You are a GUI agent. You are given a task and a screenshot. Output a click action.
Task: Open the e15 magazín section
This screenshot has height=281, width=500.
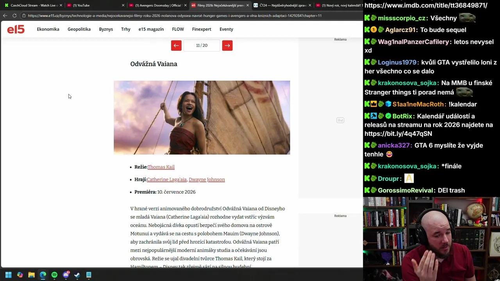point(151,29)
